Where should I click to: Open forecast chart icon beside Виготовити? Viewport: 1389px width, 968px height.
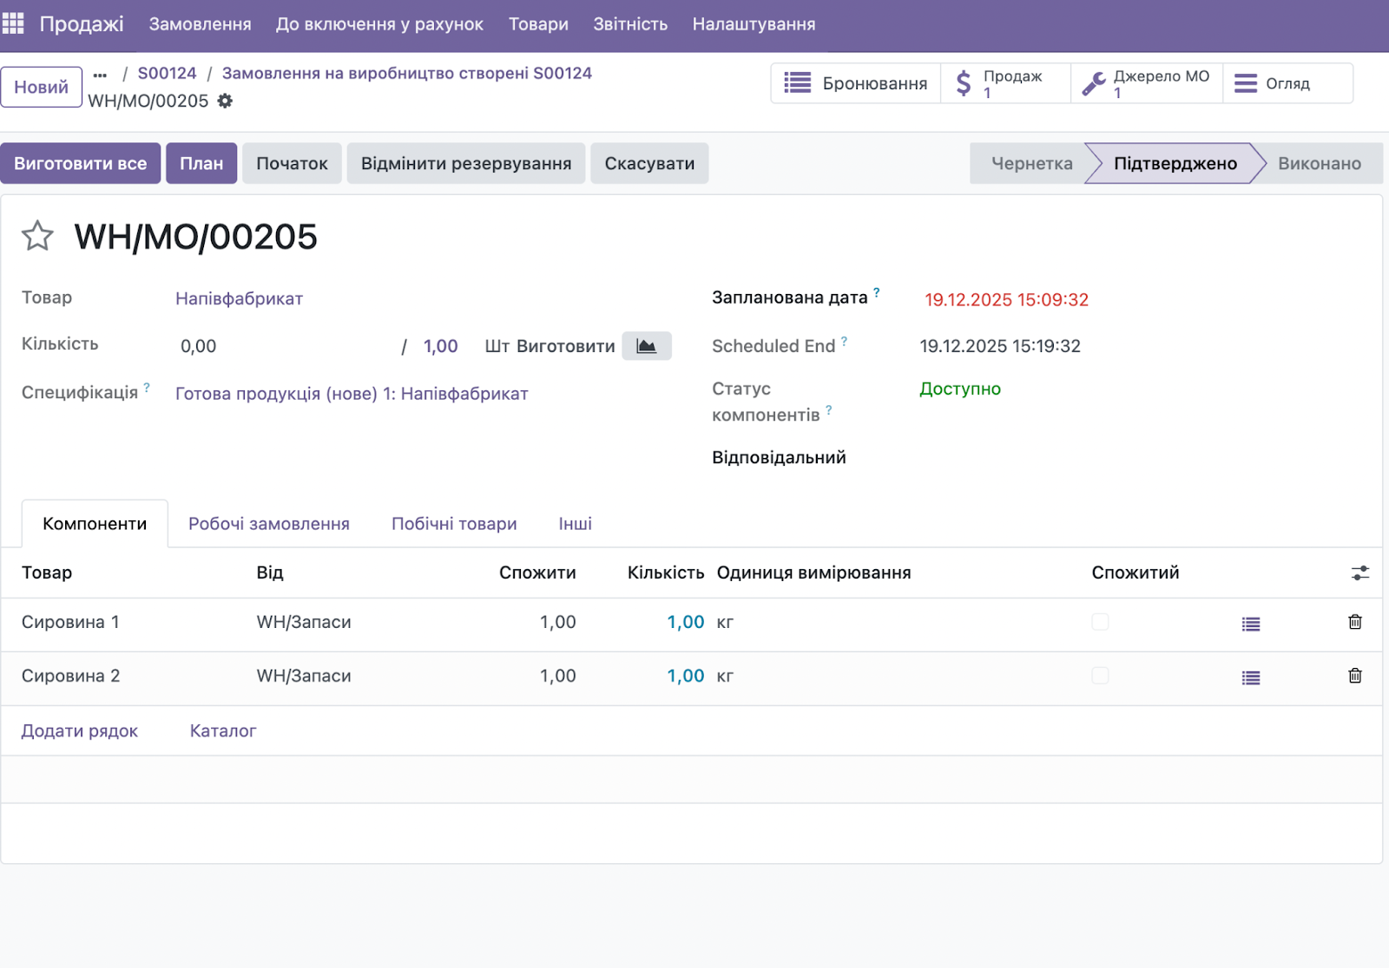646,346
